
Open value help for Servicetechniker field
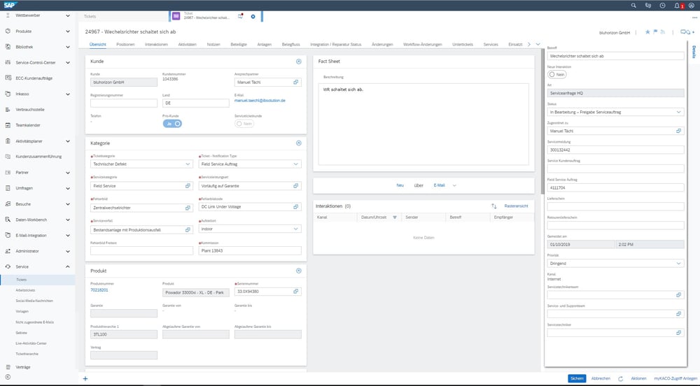(678, 333)
